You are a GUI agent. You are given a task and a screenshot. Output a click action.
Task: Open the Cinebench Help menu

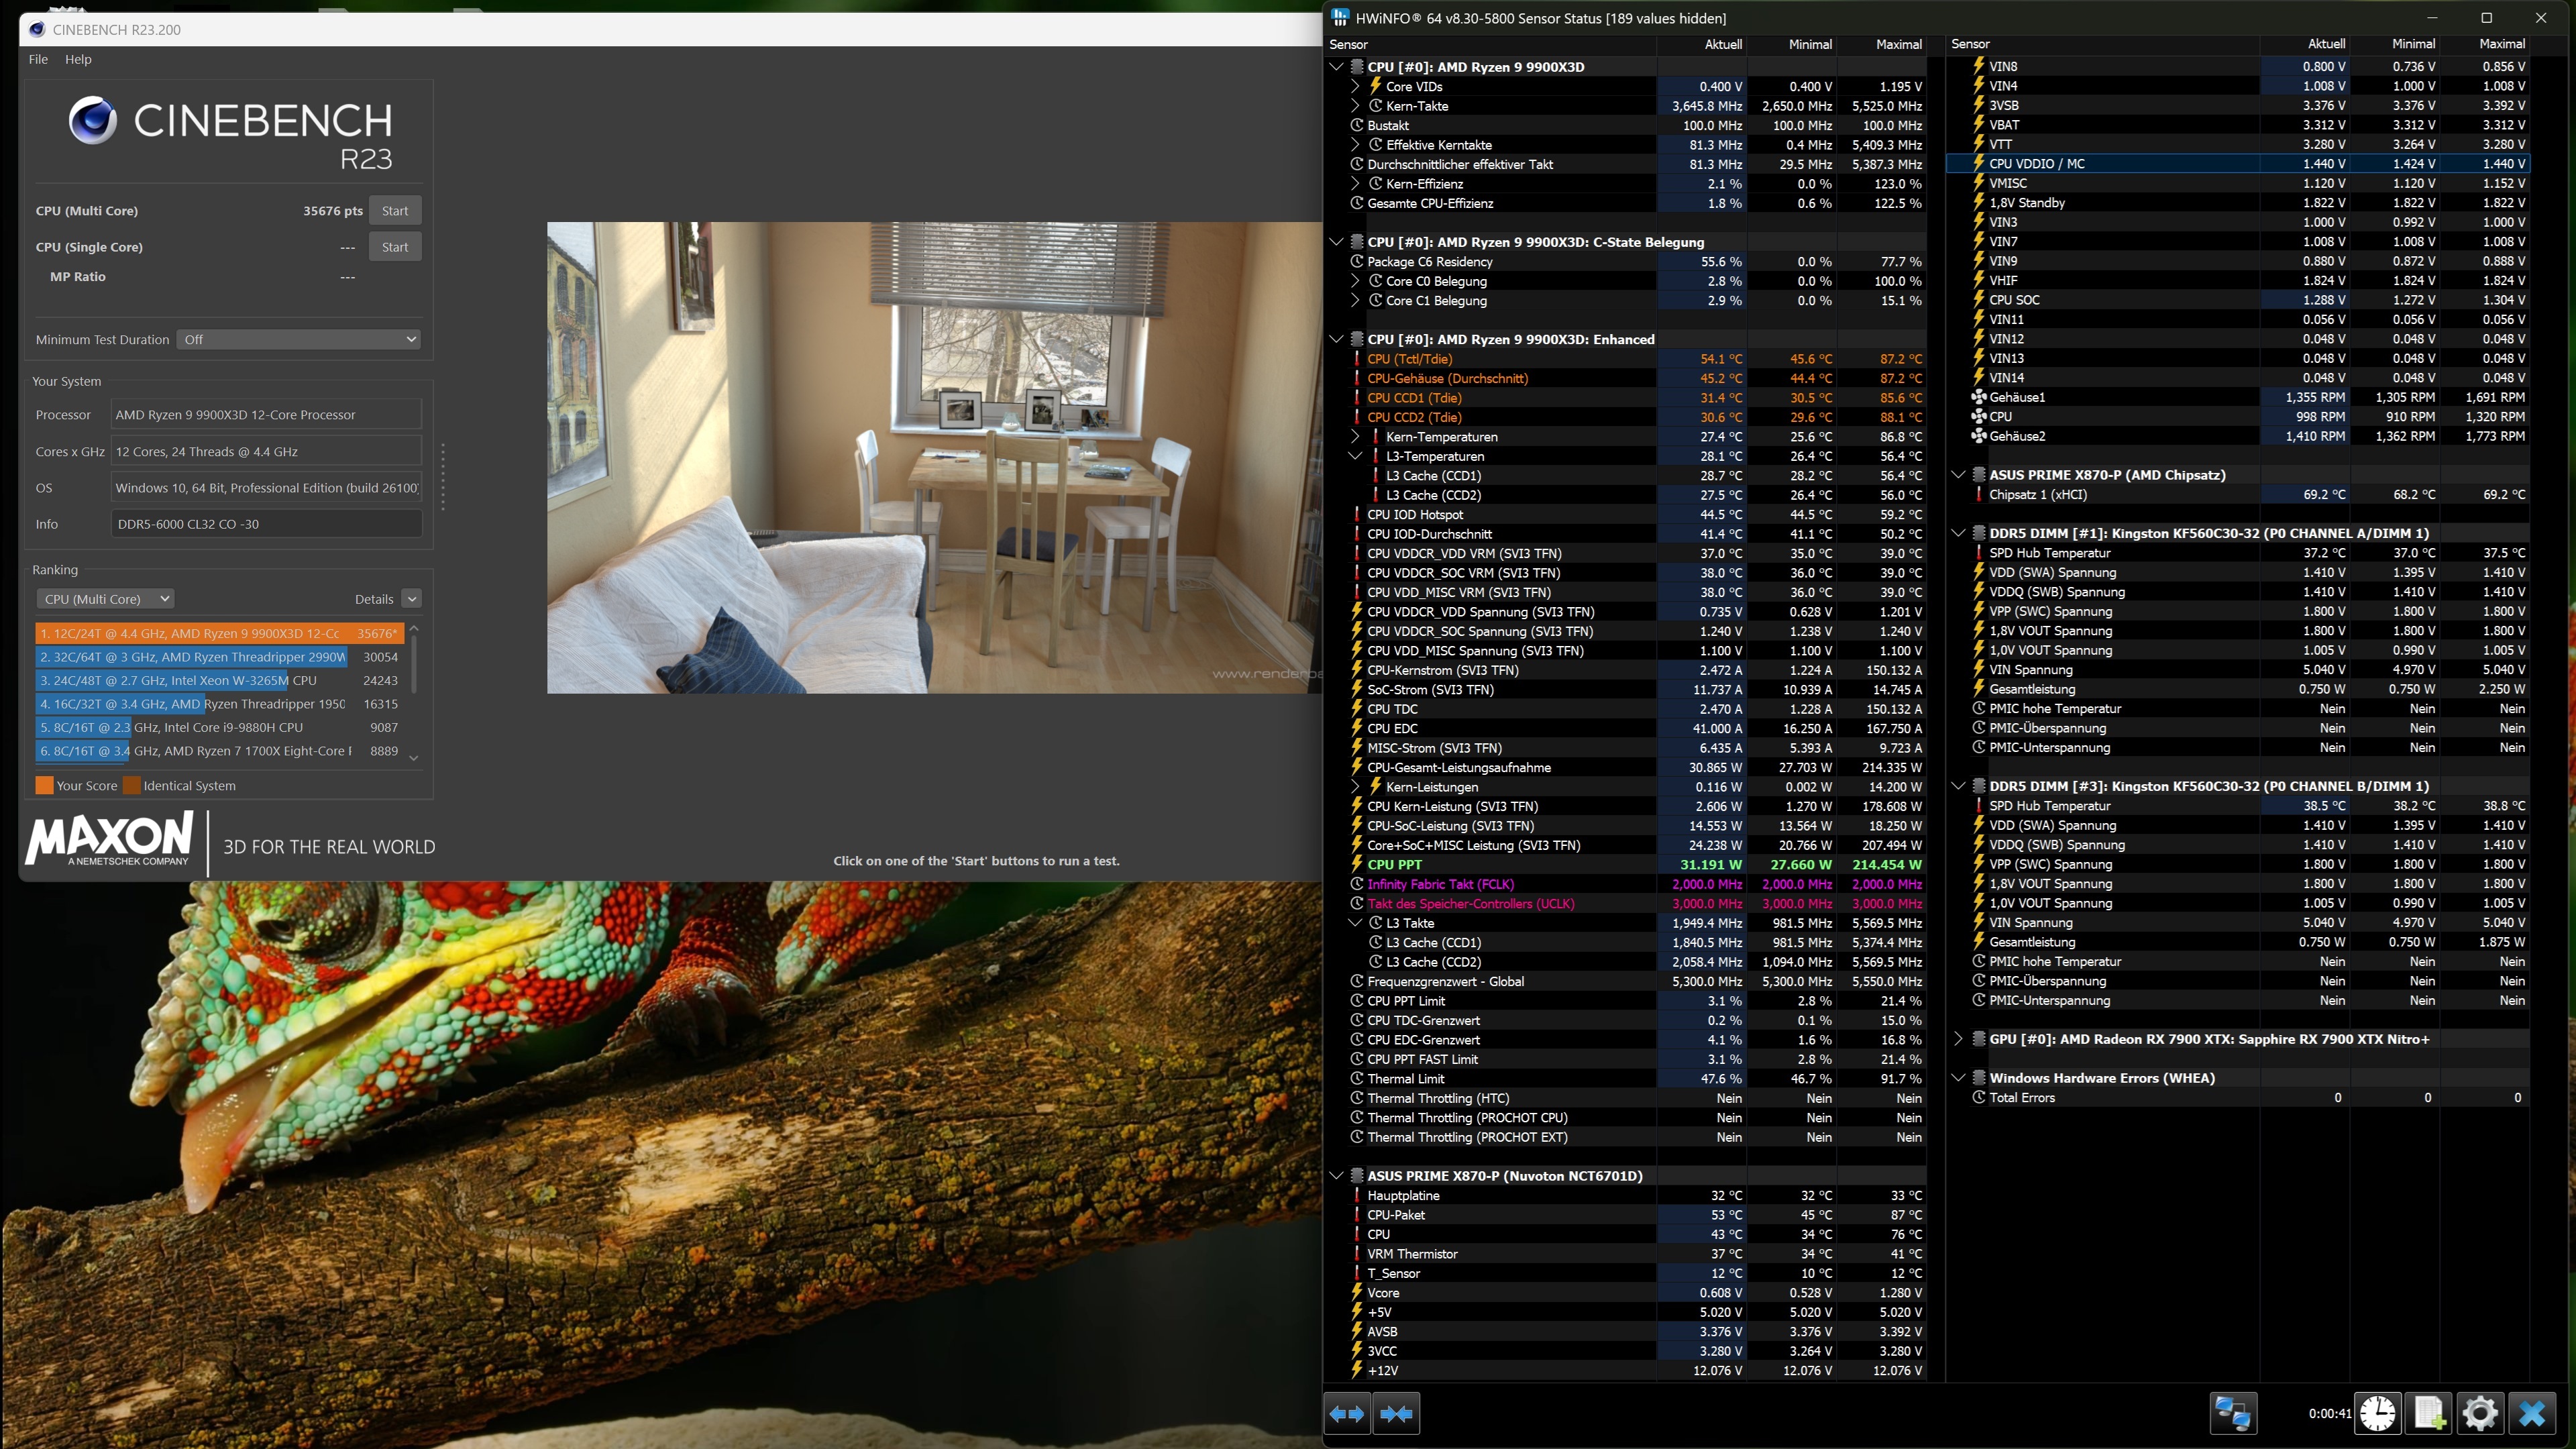pyautogui.click(x=78, y=59)
